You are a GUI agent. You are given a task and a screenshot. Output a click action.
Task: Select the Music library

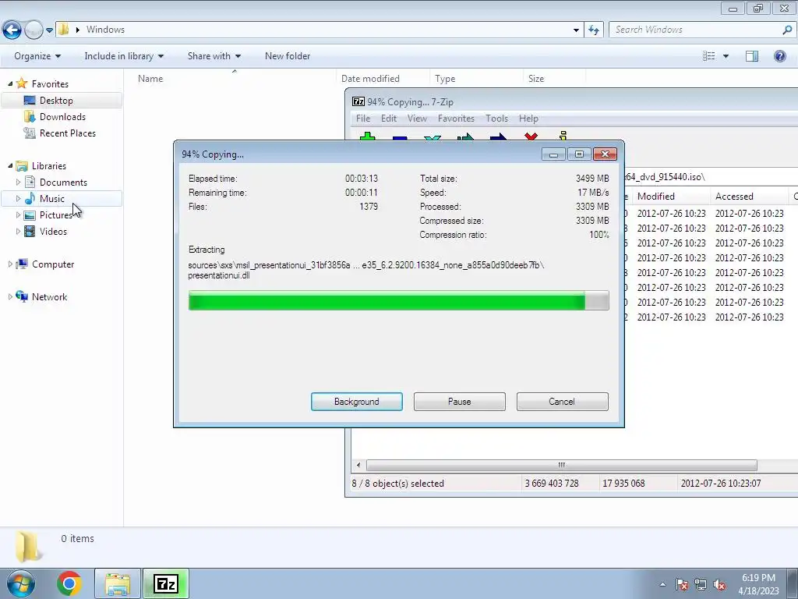[x=52, y=199]
